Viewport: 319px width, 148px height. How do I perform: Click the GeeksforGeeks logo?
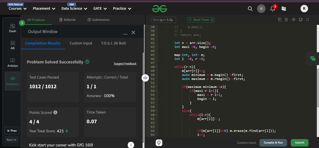click(x=159, y=9)
